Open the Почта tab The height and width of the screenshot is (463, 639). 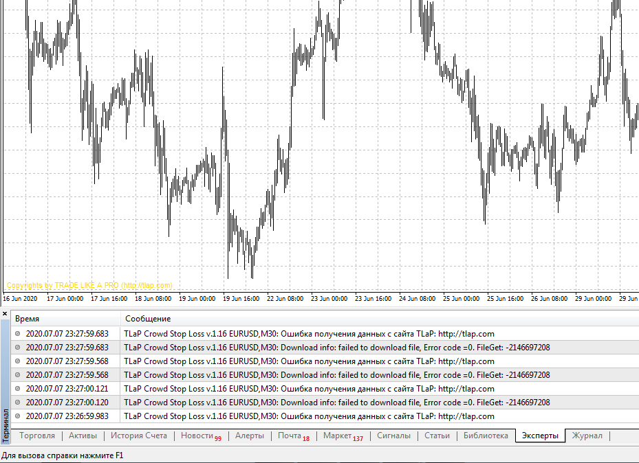pos(294,436)
